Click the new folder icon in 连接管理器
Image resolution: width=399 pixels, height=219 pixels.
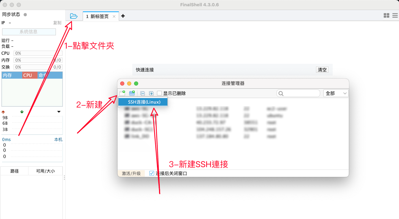pos(132,93)
